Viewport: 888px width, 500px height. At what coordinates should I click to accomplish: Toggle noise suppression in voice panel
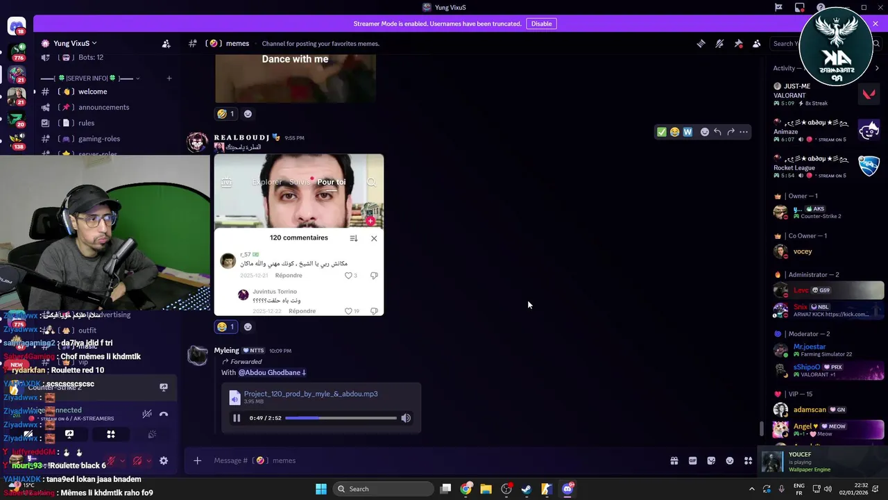coord(147,414)
